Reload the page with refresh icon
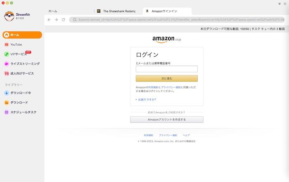289x182 pixels. point(64,19)
